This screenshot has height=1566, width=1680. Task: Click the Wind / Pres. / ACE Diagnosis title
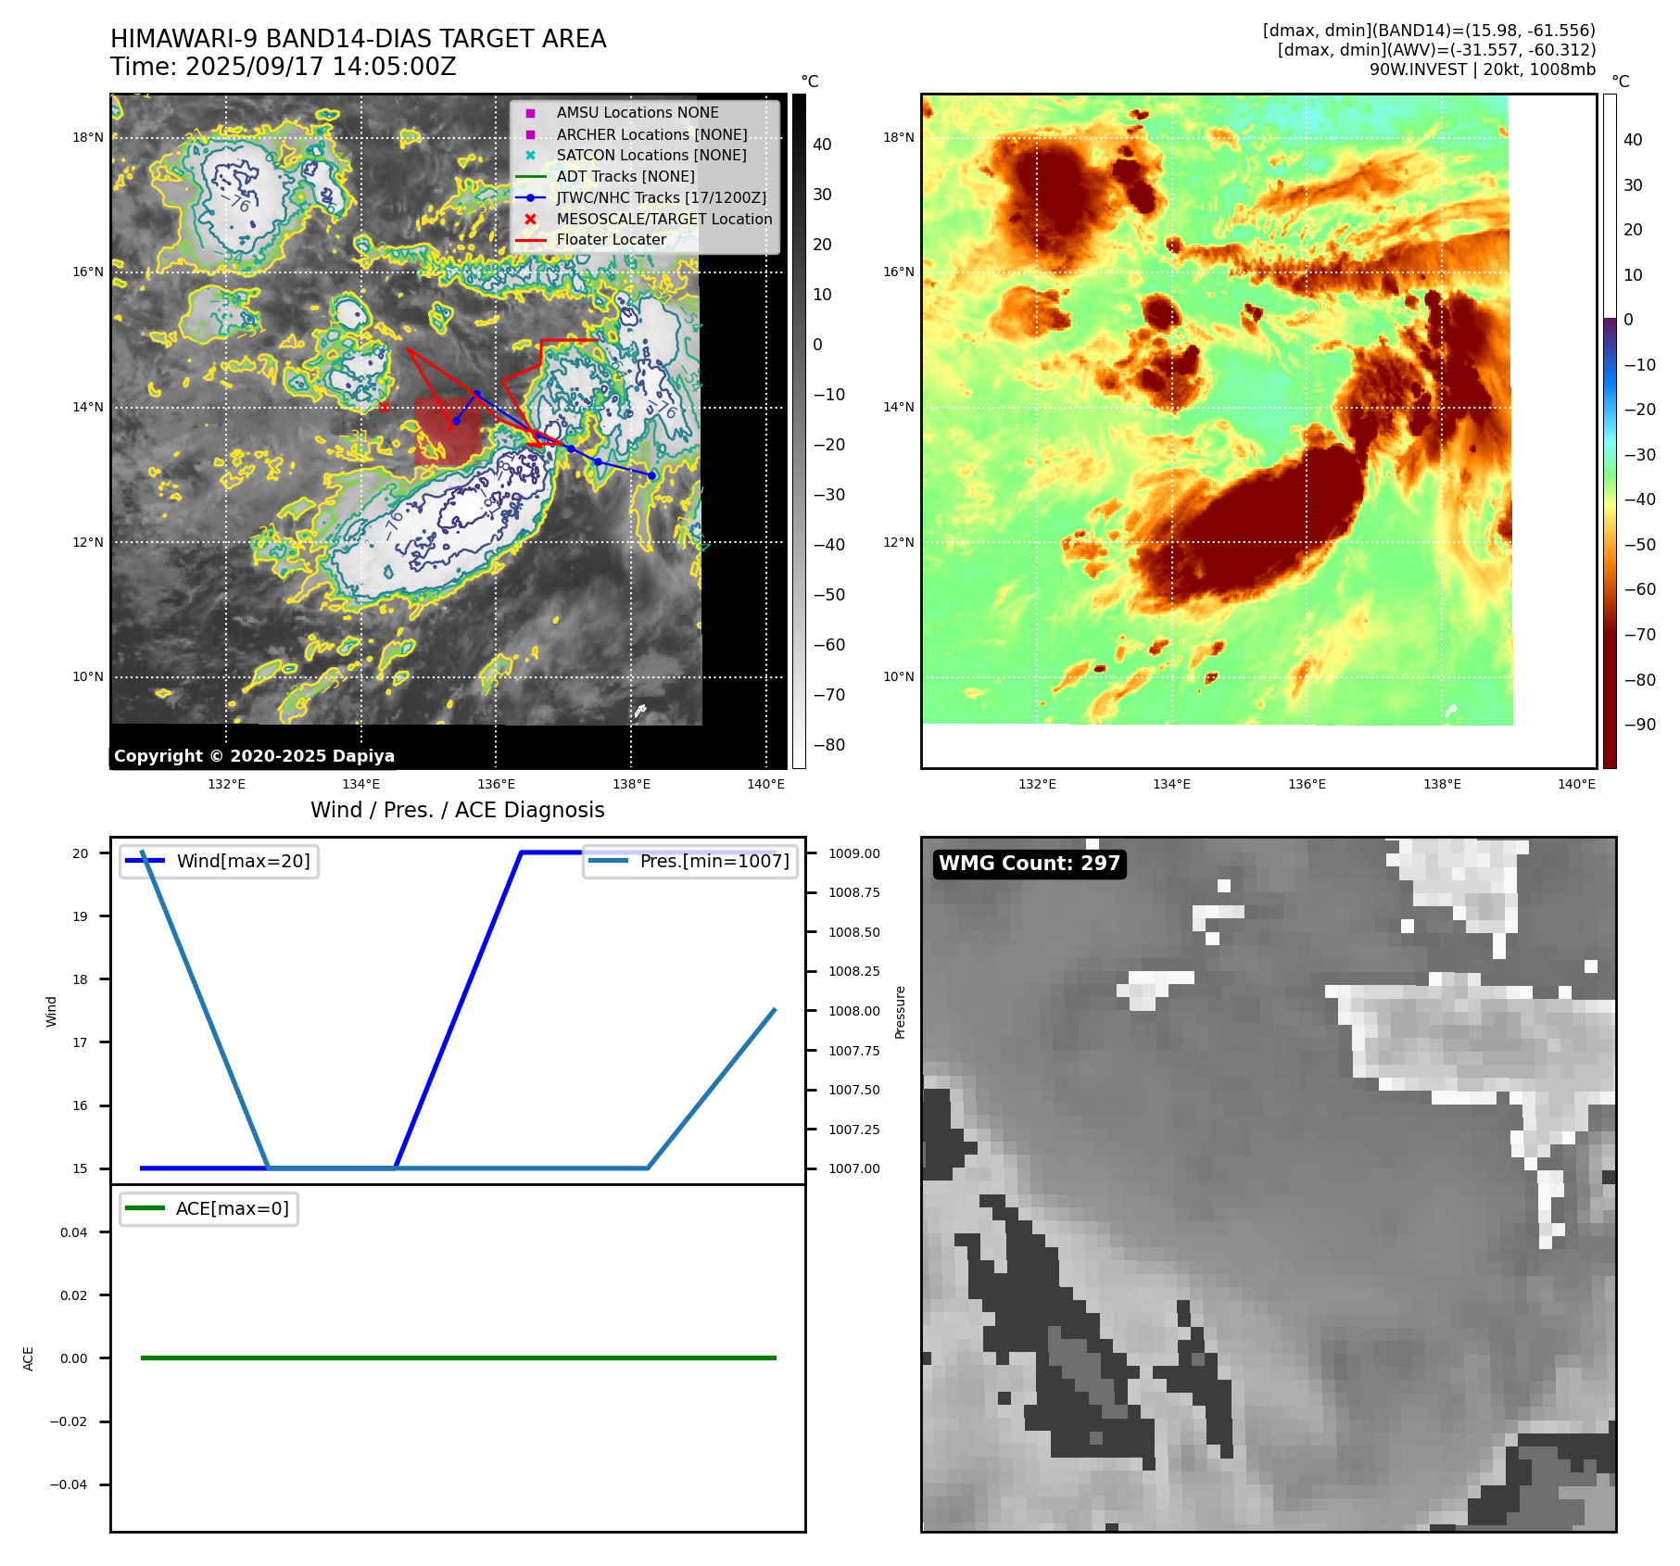click(458, 810)
